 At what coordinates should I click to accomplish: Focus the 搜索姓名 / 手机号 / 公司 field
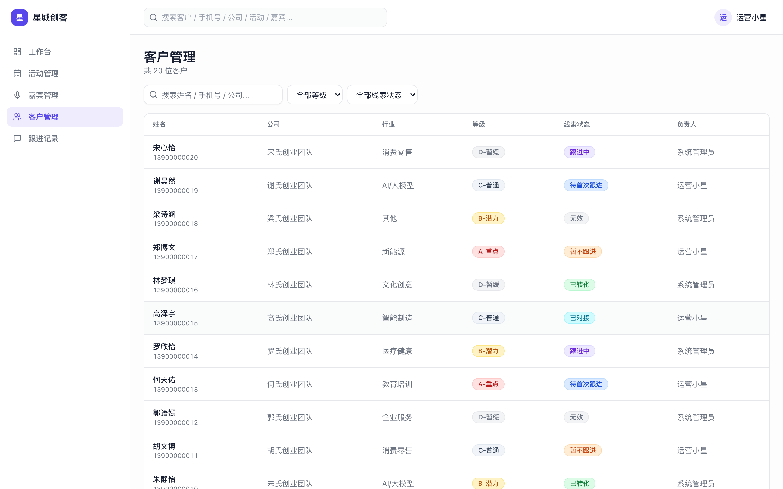213,95
